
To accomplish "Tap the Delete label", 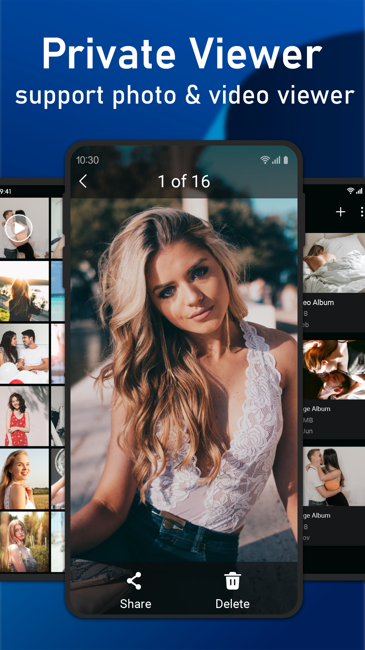I will point(233,604).
